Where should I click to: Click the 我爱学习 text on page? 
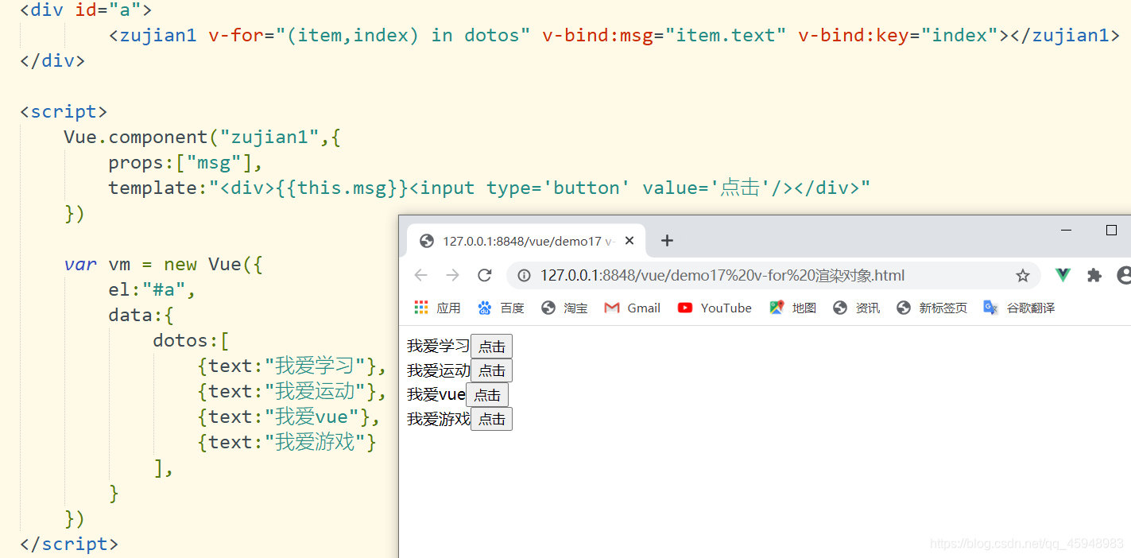(x=439, y=346)
